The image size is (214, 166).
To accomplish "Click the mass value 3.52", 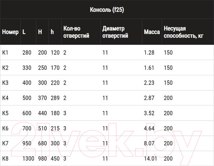I will coord(149,113).
